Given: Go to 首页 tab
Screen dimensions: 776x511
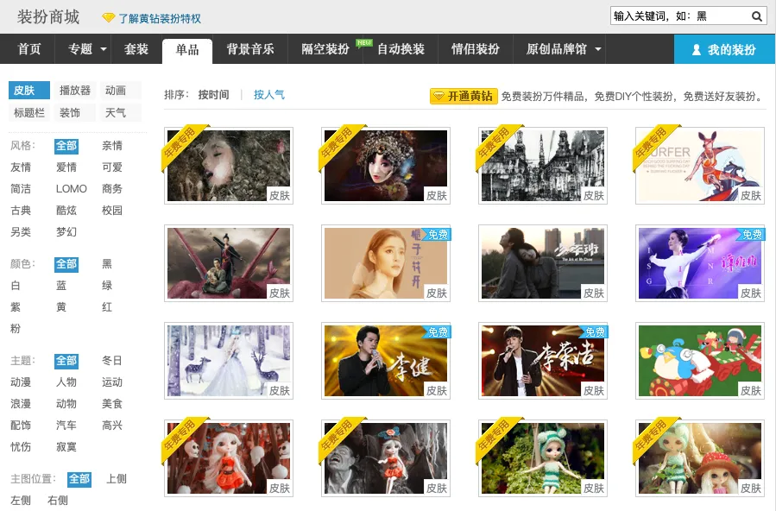Looking at the screenshot, I should pyautogui.click(x=28, y=49).
